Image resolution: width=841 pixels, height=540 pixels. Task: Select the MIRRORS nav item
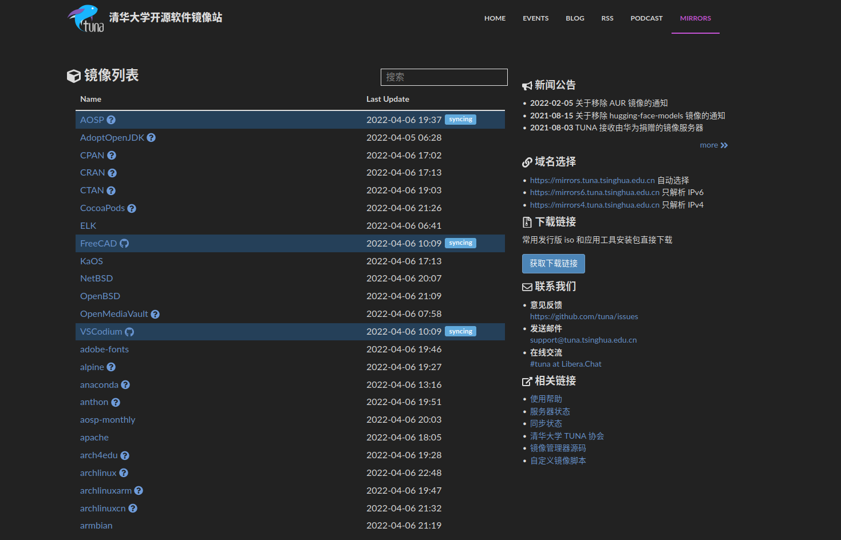[696, 18]
